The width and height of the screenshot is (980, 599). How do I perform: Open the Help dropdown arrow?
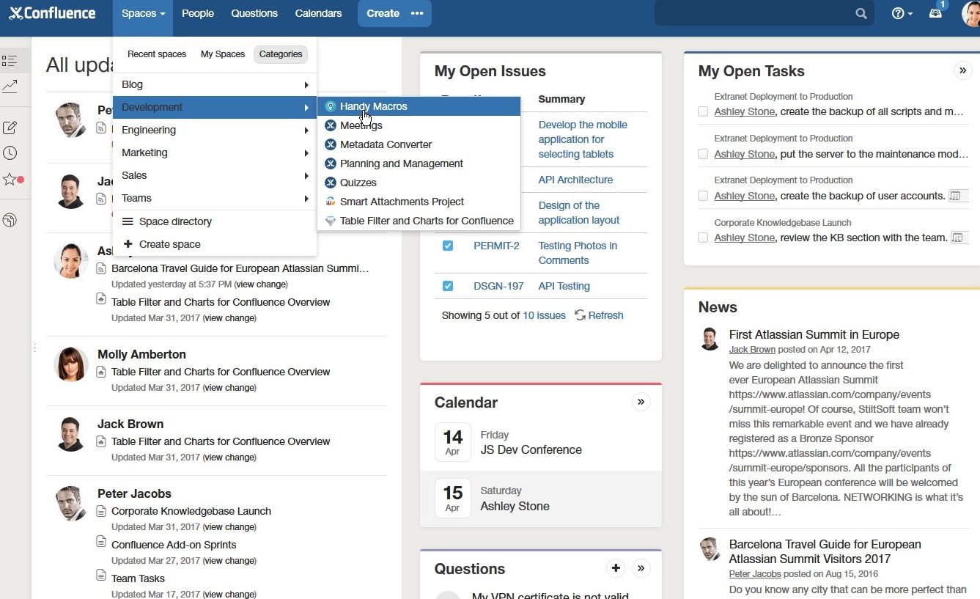coord(910,12)
